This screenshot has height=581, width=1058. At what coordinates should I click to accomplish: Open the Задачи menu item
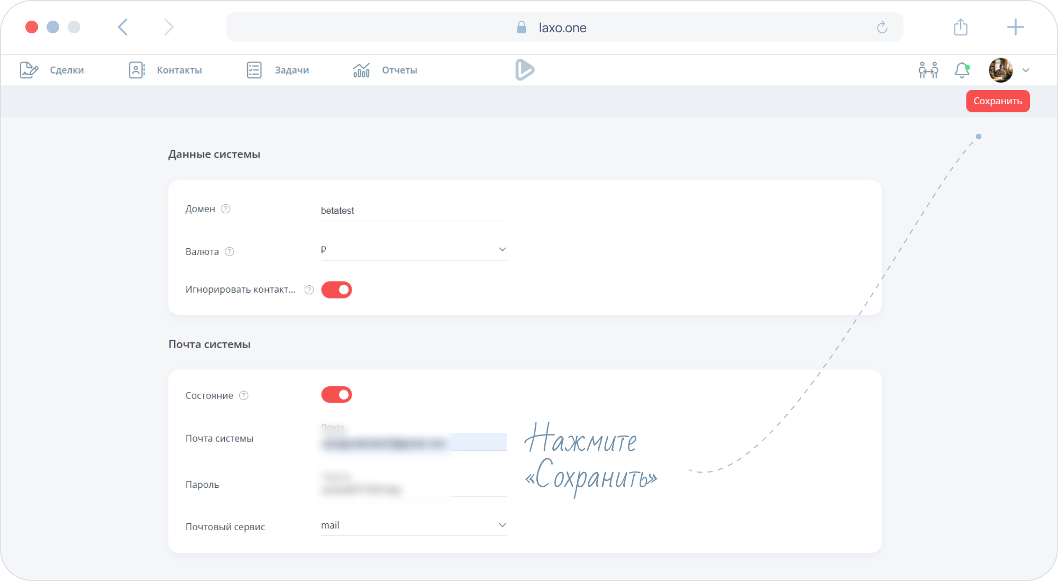[291, 70]
